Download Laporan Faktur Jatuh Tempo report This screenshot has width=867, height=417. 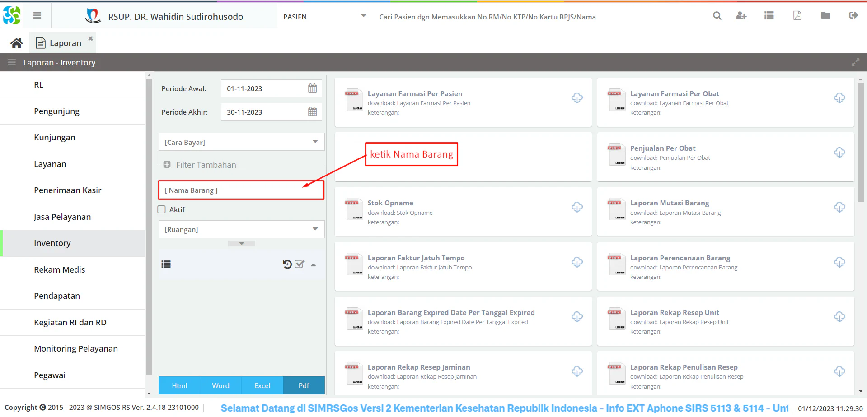click(577, 262)
